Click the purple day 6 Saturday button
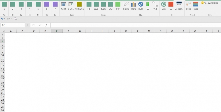221x112 pixels. [47, 6]
